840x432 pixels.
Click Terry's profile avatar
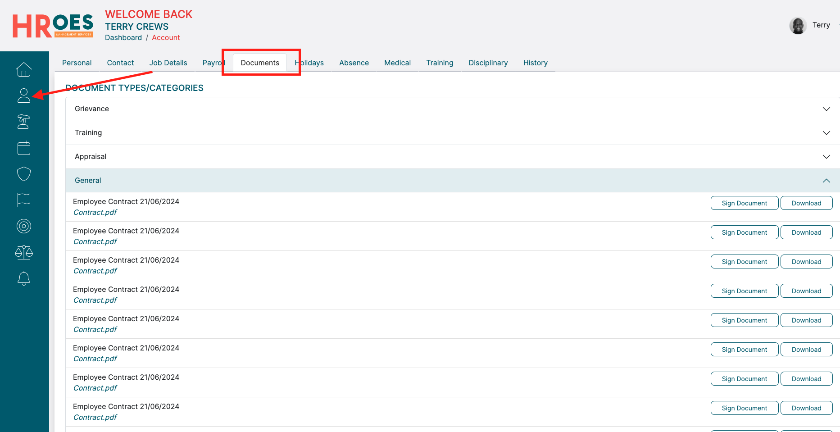coord(798,26)
